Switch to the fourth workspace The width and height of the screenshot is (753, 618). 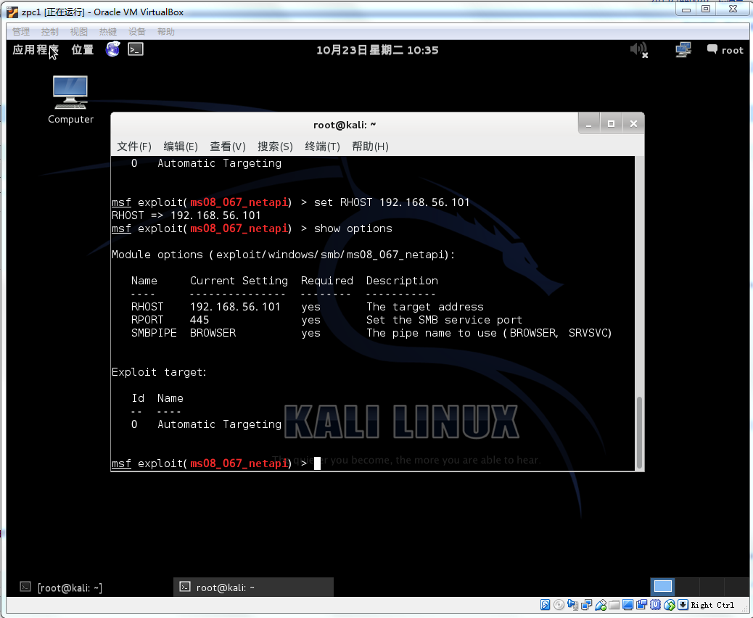pos(736,587)
